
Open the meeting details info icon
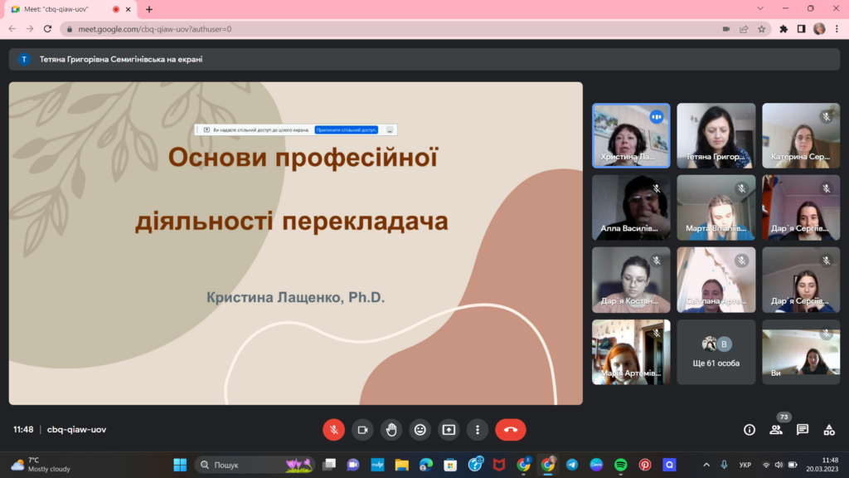tap(750, 429)
